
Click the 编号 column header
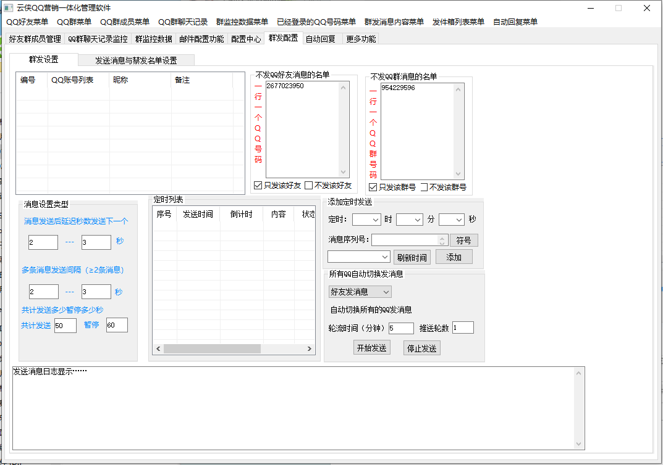[x=32, y=80]
